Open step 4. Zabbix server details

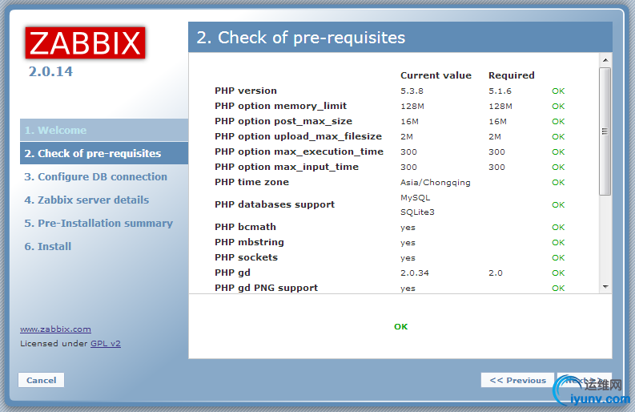[86, 200]
